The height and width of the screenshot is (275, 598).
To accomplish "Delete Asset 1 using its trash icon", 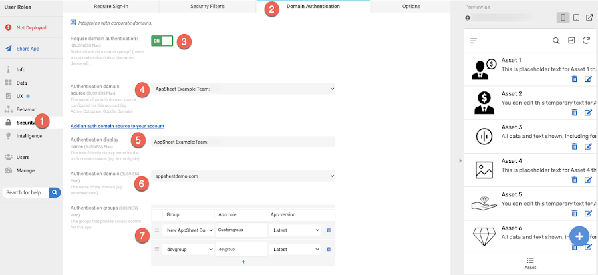I will pos(575,79).
